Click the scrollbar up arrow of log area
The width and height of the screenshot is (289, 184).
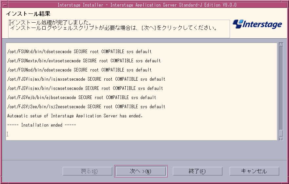281,44
